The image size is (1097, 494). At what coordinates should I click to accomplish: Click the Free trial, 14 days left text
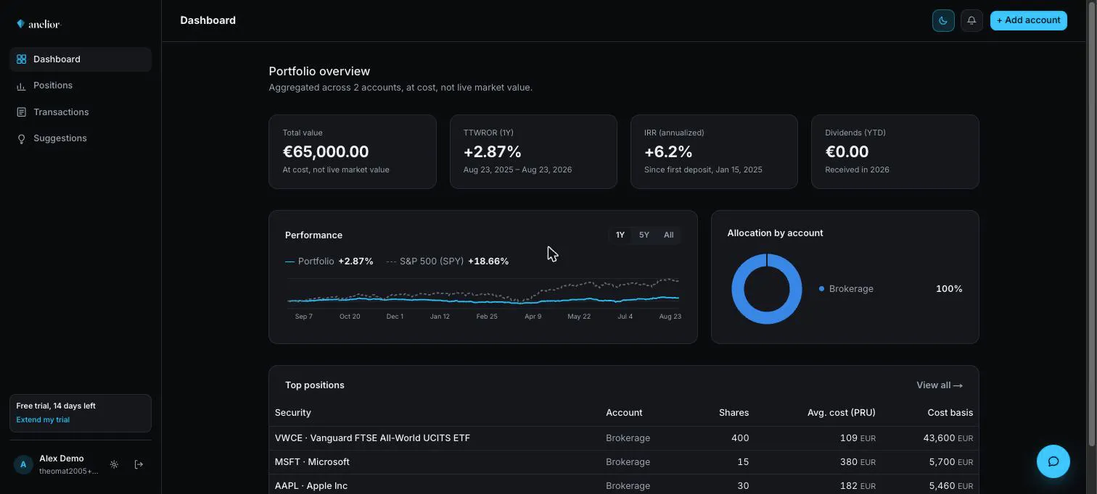[56, 406]
